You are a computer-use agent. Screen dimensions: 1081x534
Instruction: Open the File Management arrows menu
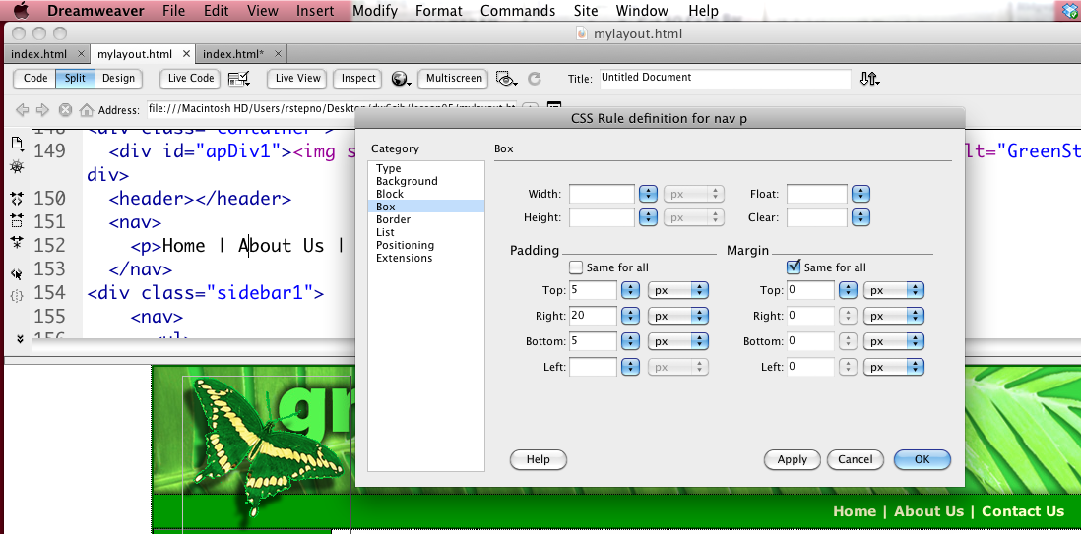tap(870, 79)
